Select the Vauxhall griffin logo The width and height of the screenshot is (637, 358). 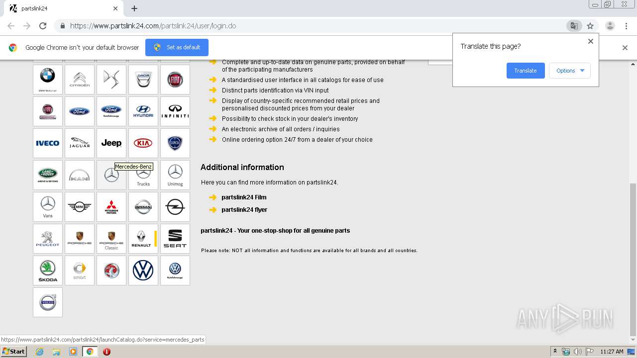[x=111, y=270]
